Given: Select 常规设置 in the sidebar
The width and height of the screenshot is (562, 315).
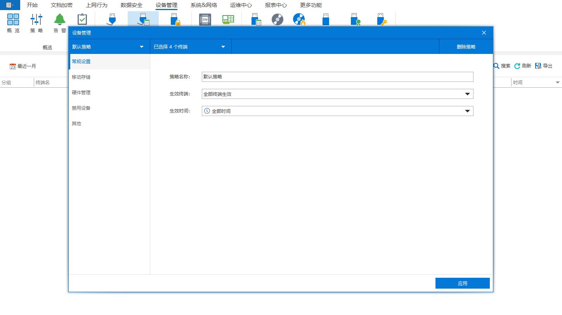Looking at the screenshot, I should 109,62.
